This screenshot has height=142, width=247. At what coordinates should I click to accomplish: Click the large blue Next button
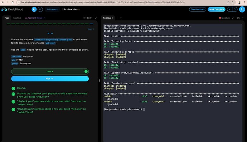tap(50, 79)
